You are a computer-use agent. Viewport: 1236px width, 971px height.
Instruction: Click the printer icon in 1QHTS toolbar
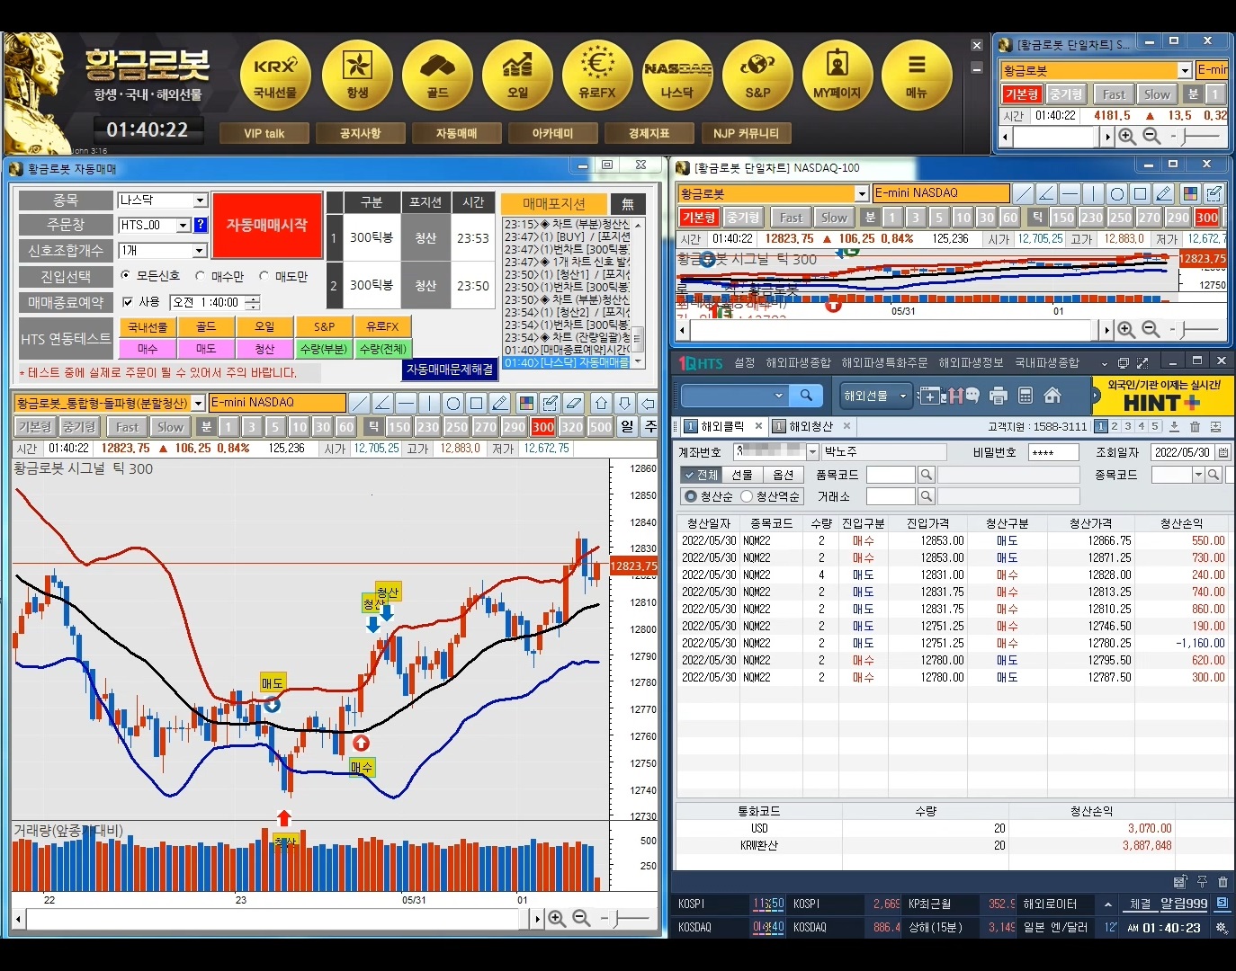(998, 396)
